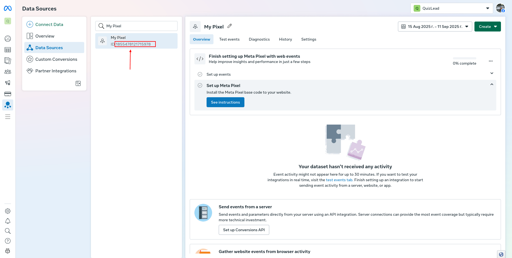Click the setup progress bar

465,58
